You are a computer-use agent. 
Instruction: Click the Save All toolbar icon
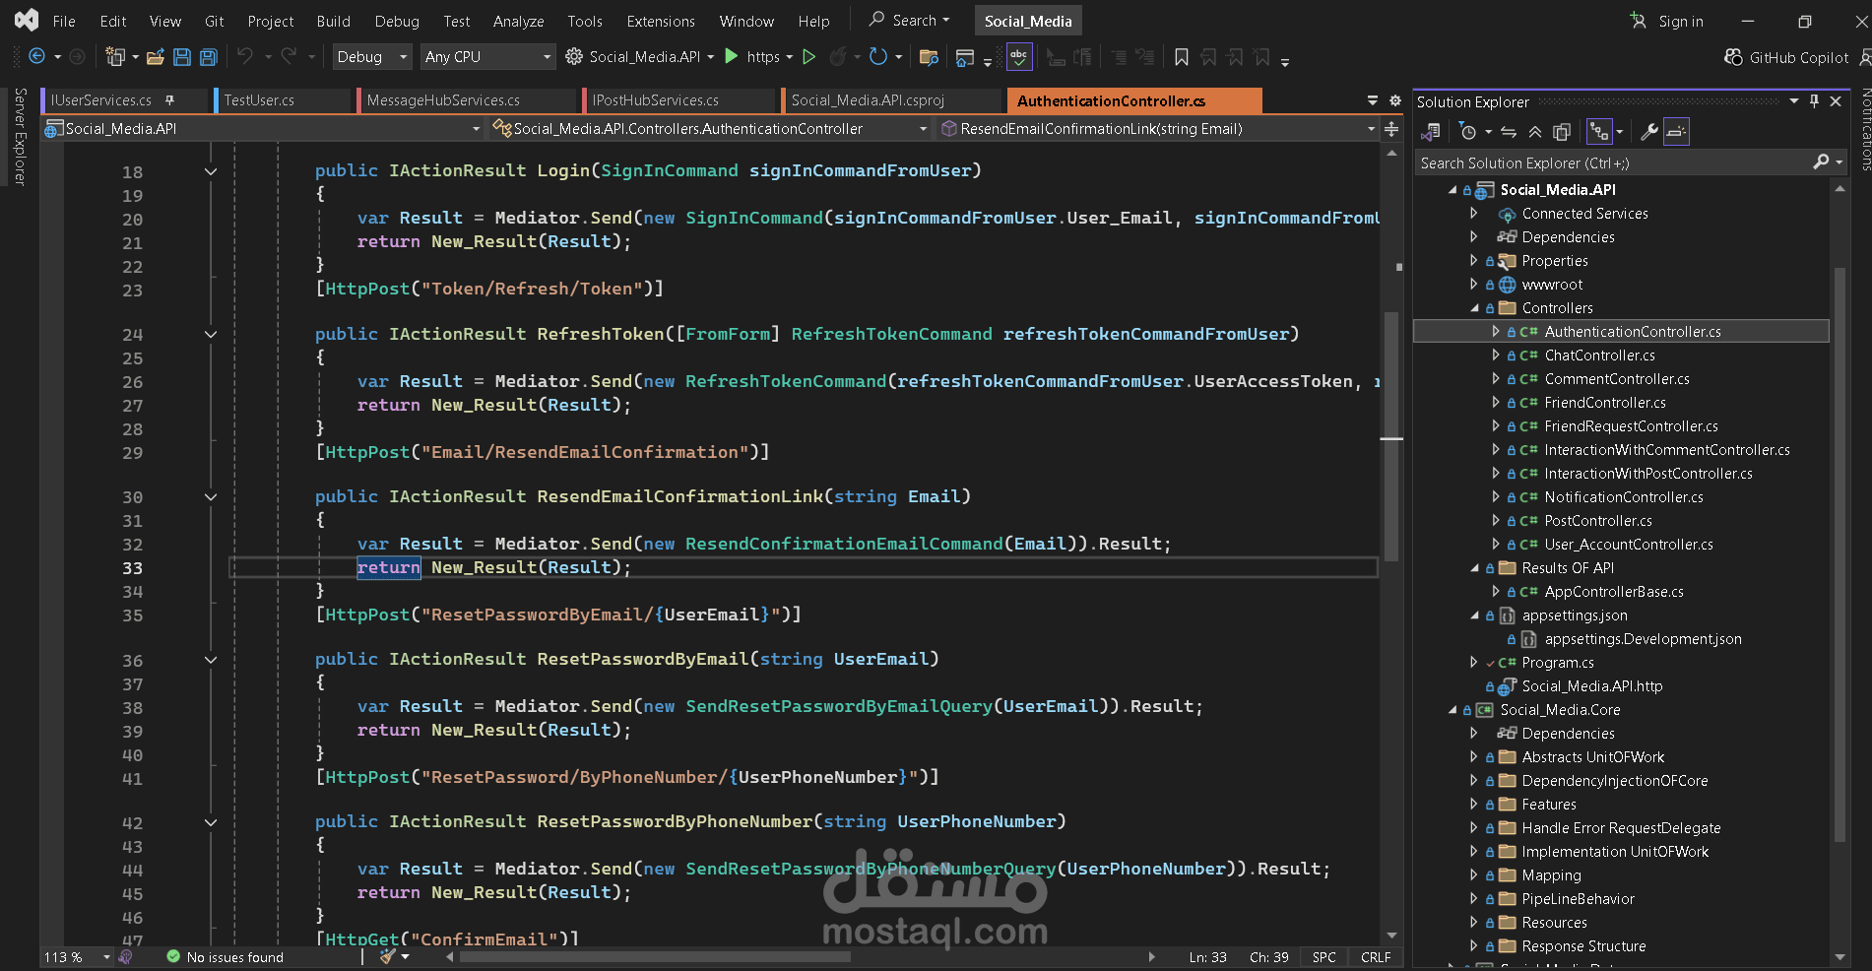tap(208, 57)
